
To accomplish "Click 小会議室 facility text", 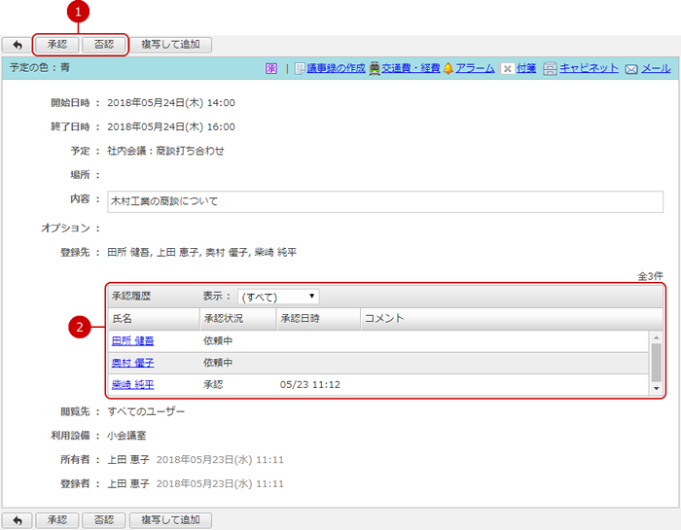I will [x=126, y=436].
